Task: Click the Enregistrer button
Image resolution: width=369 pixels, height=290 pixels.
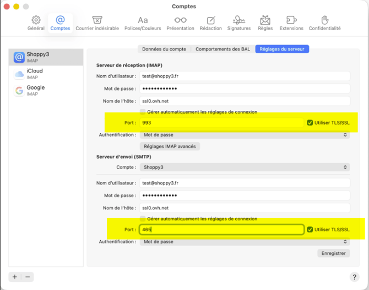Action: (x=333, y=253)
